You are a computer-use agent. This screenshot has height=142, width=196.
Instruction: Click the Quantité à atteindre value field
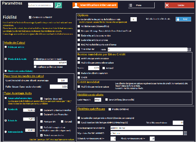point(62,80)
